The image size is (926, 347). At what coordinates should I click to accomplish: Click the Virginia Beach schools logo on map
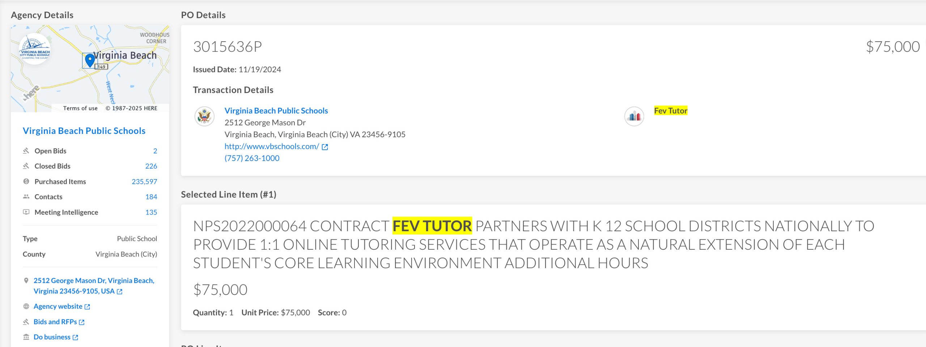pos(35,49)
